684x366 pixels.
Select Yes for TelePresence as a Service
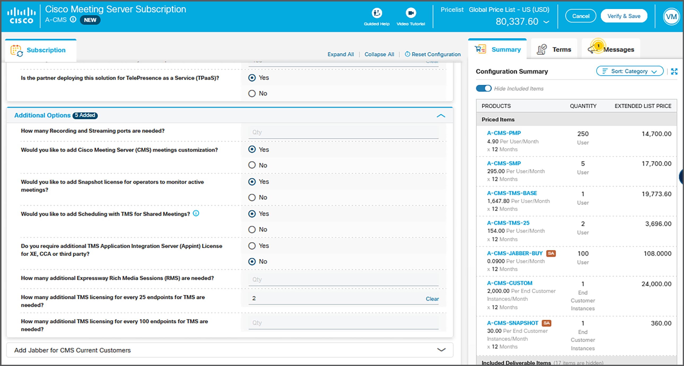252,77
